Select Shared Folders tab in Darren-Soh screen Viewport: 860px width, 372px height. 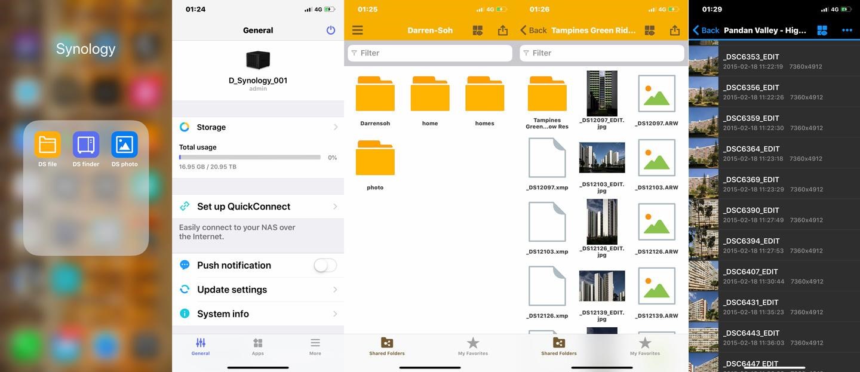tap(387, 346)
